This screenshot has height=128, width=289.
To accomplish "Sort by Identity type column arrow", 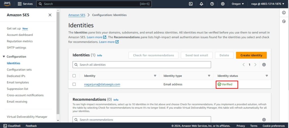I will coord(209,76).
